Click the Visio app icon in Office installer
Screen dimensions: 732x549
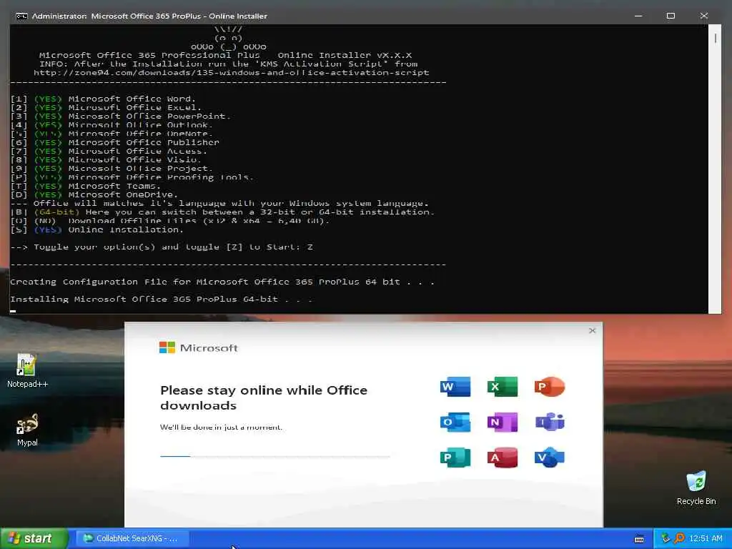(550, 457)
